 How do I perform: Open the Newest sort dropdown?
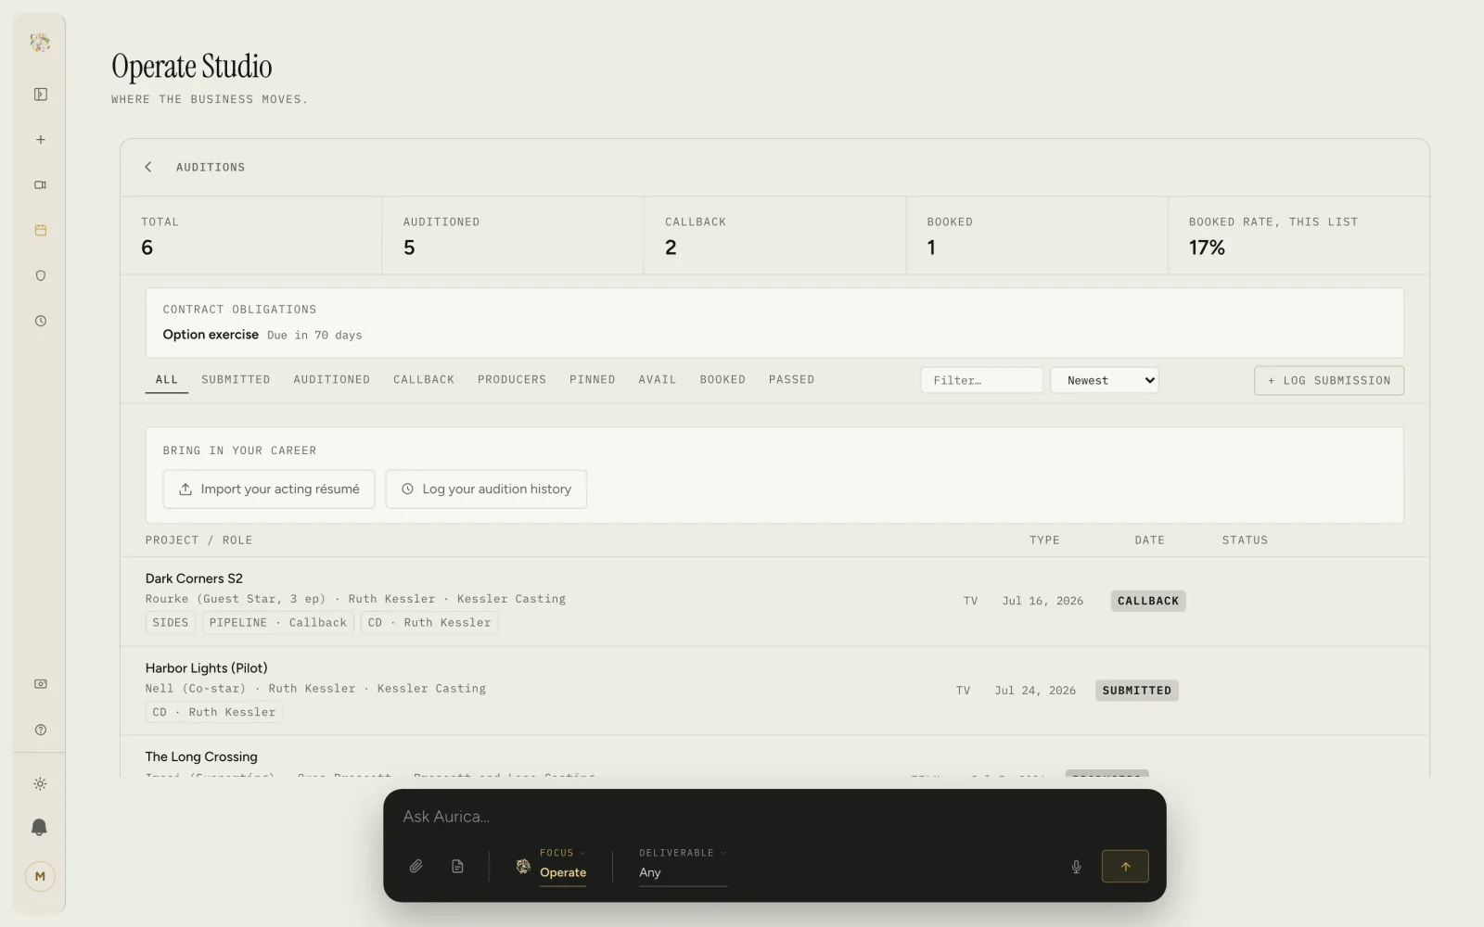[1105, 380]
